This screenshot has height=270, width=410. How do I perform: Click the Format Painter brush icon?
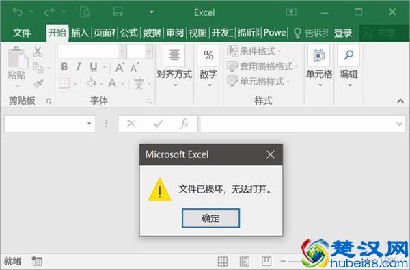pyautogui.click(x=38, y=83)
